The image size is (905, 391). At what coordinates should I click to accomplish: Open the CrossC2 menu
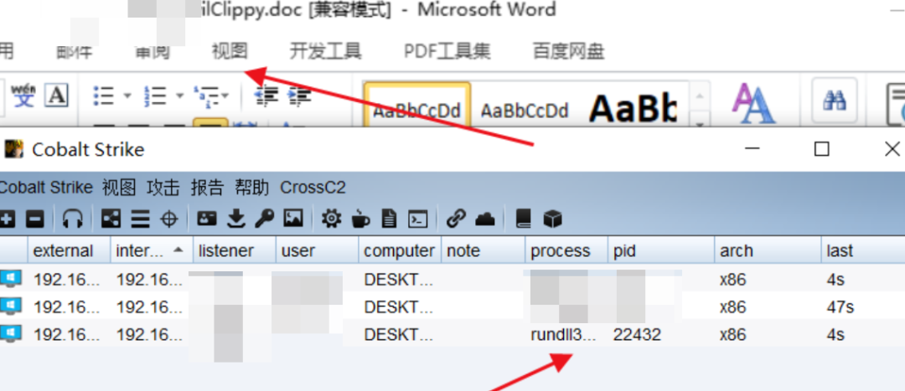313,188
